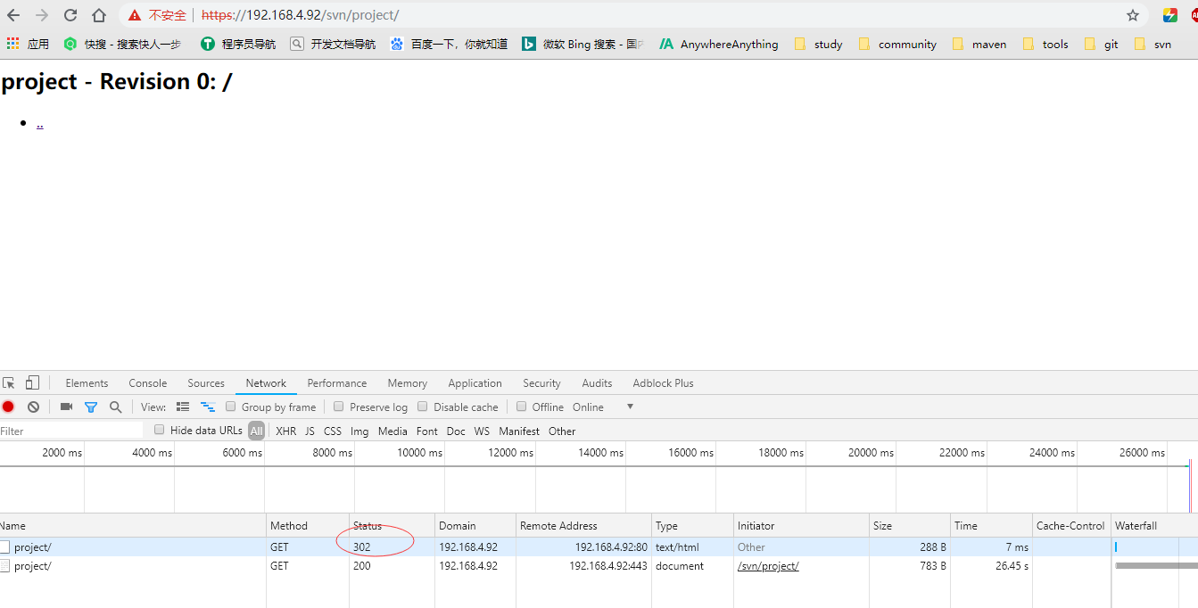Follow the parent directory '..' link
This screenshot has height=608, width=1198.
tap(40, 123)
